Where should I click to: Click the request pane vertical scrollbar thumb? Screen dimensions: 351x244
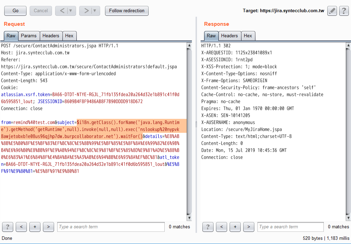click(189, 131)
